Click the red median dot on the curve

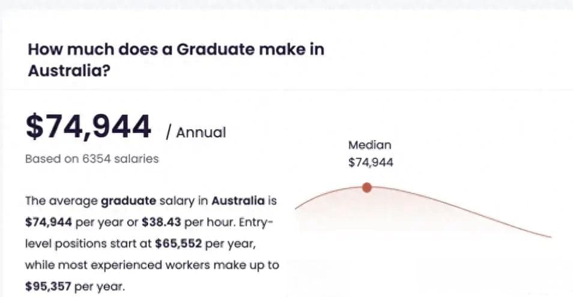coord(367,188)
